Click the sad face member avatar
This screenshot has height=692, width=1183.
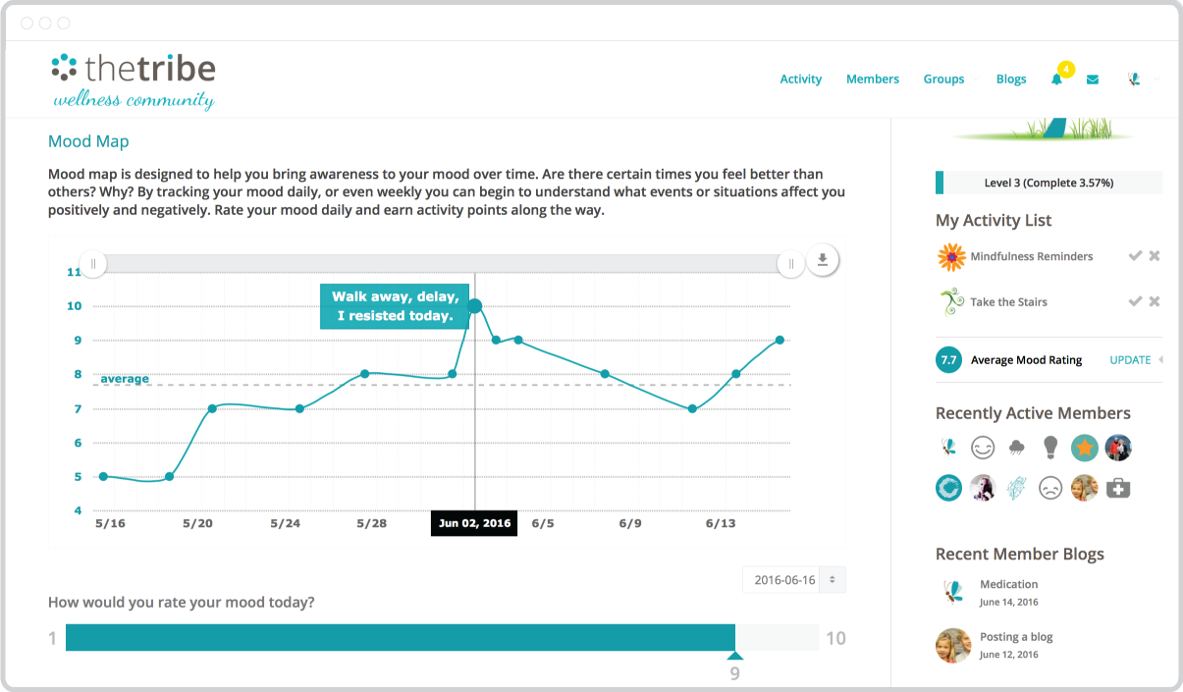1050,488
